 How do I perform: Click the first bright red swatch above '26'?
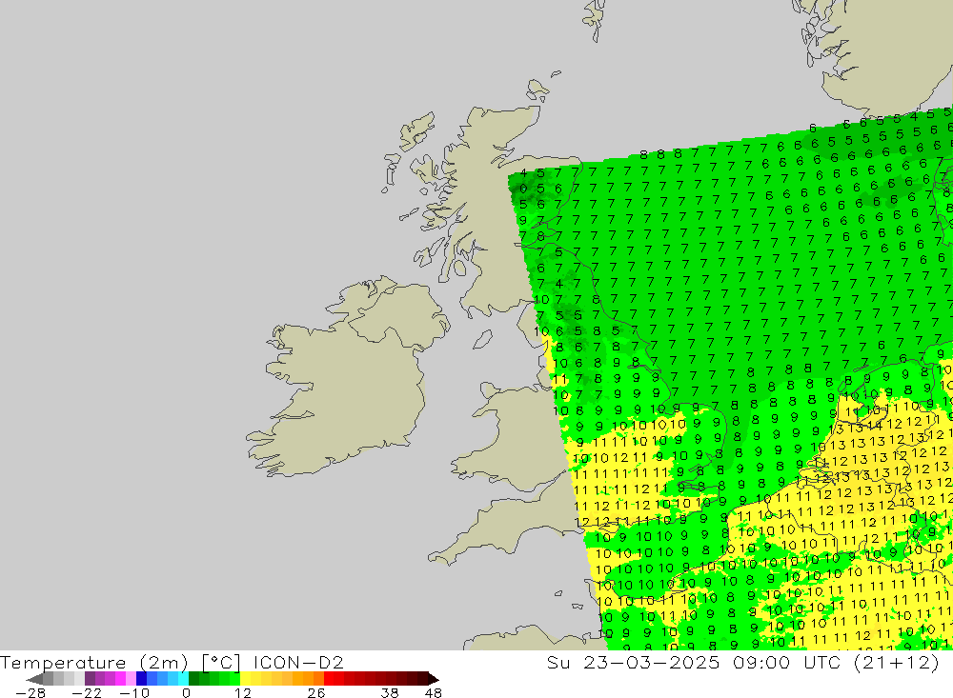329,679
